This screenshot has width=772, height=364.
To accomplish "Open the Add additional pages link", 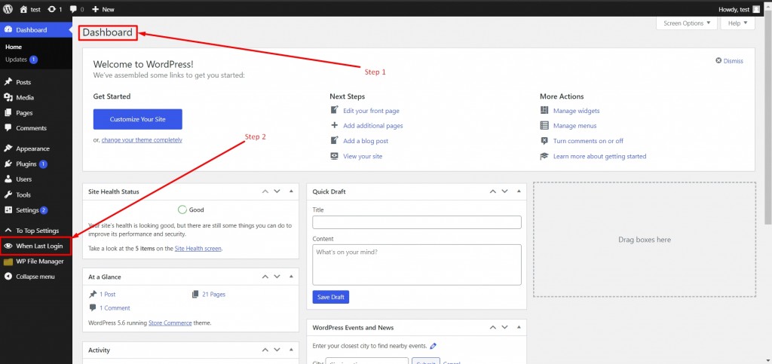I will pos(372,125).
